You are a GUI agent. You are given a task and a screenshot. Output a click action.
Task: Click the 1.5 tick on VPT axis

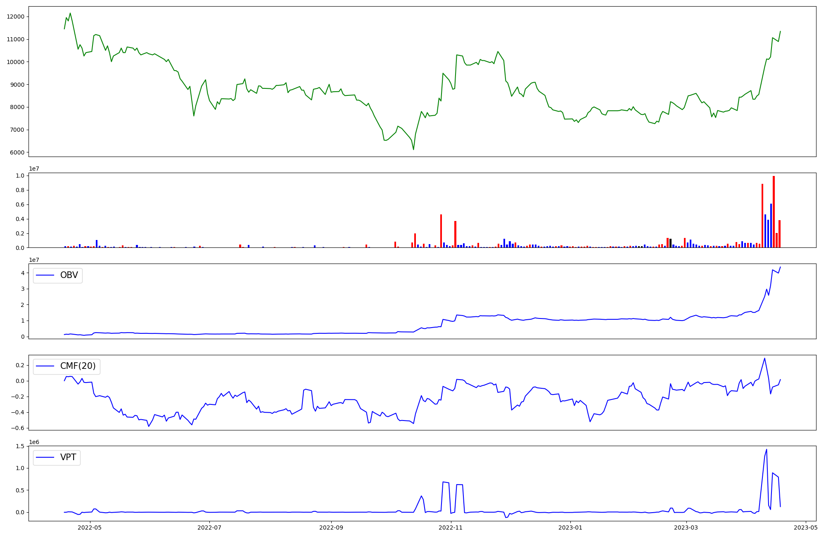[20, 447]
